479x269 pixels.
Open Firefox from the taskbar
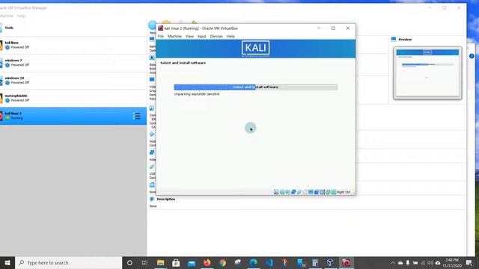click(x=207, y=262)
